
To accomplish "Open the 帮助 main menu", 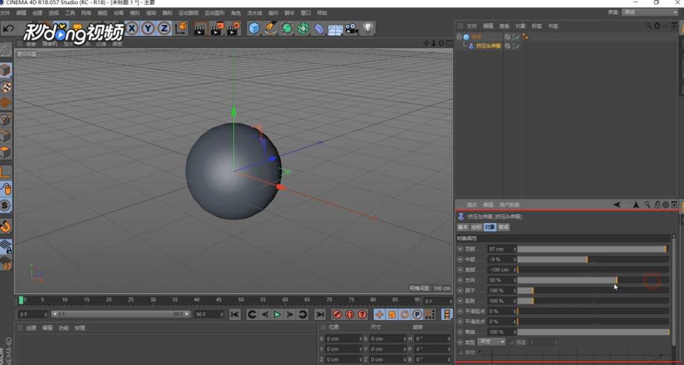I will coord(322,13).
